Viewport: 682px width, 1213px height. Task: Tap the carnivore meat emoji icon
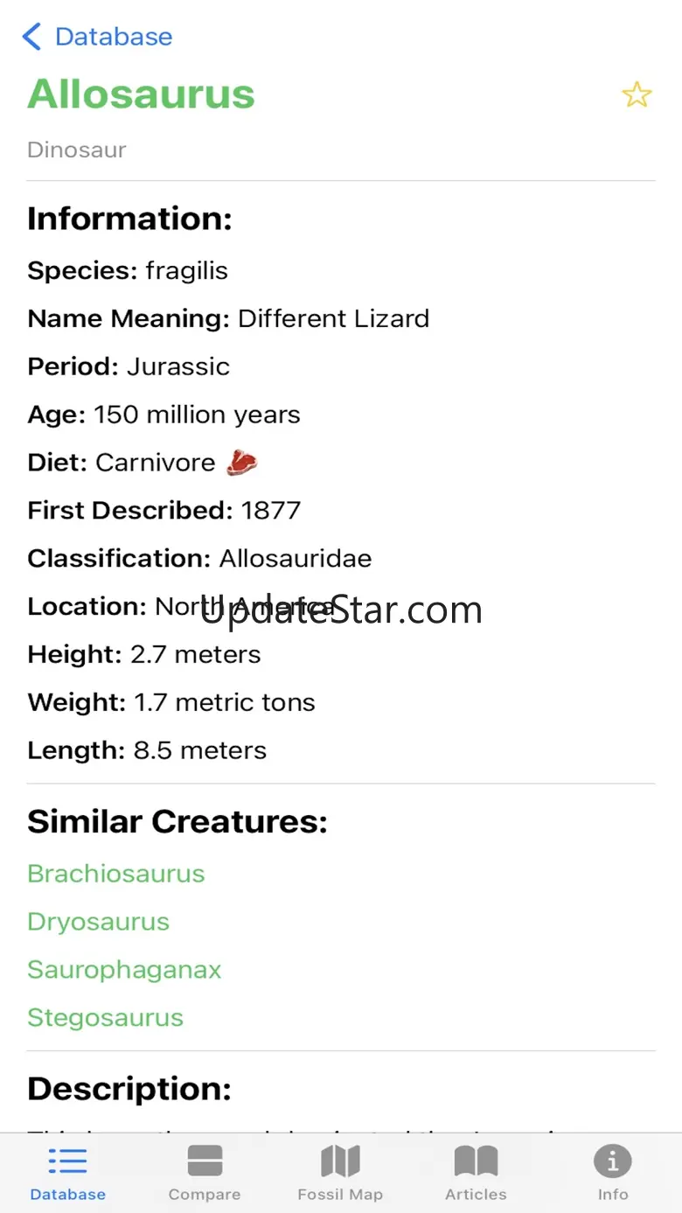(x=242, y=463)
